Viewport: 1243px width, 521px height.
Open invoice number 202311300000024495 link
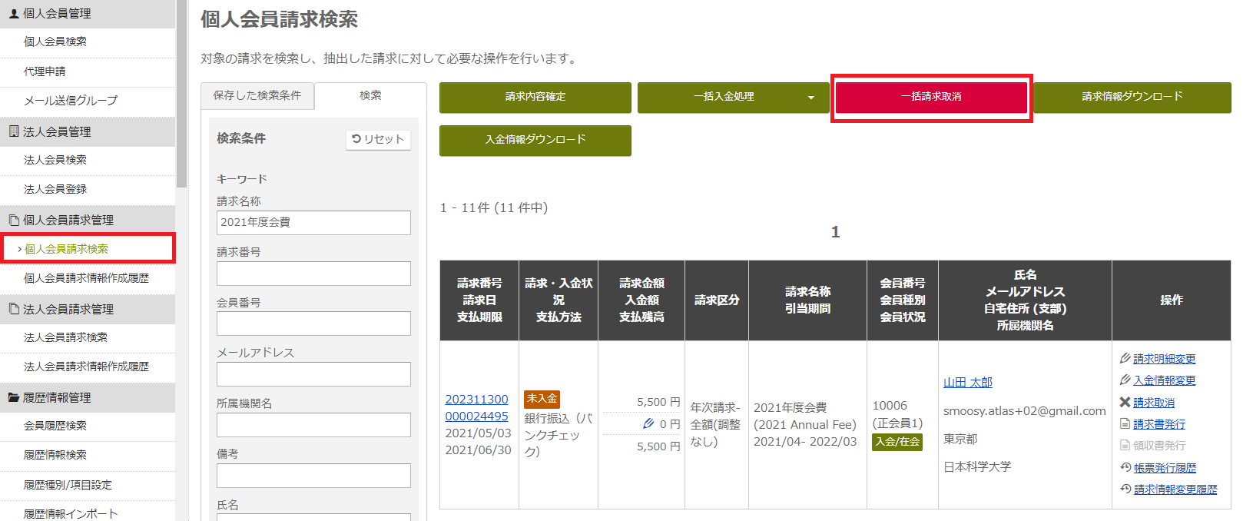[476, 407]
